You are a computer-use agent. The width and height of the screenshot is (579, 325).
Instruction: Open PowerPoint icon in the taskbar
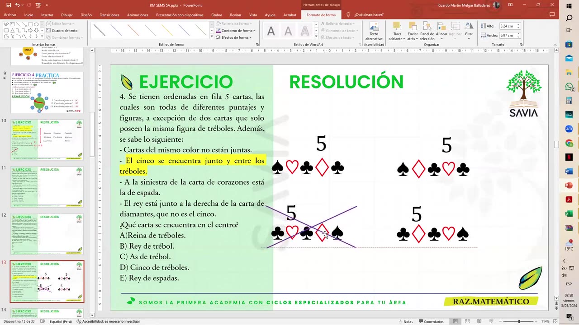pyautogui.click(x=569, y=186)
